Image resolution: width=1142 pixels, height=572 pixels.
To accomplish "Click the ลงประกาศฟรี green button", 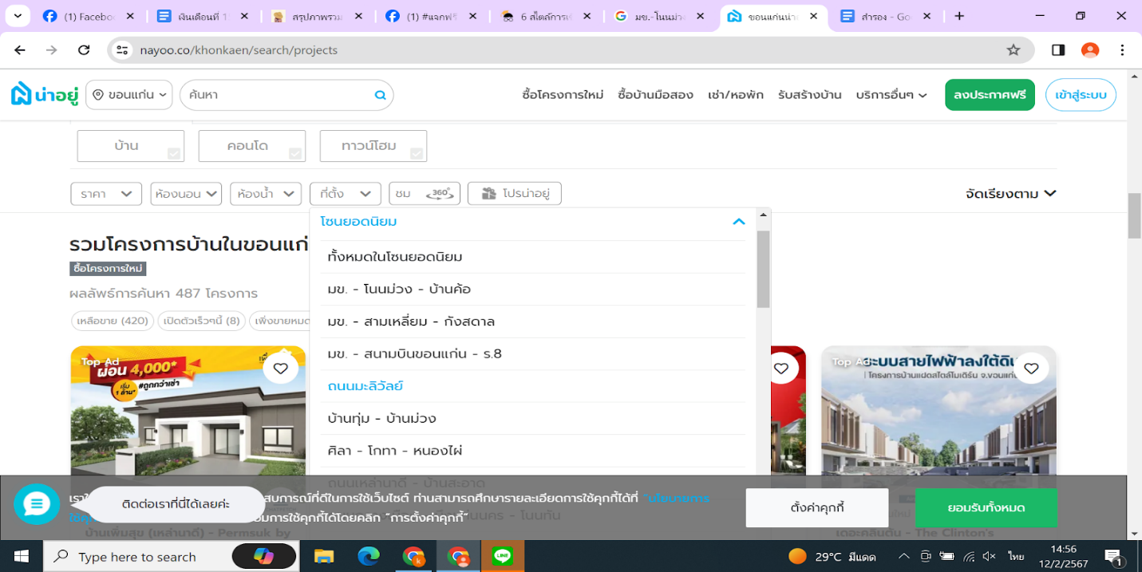I will 990,95.
